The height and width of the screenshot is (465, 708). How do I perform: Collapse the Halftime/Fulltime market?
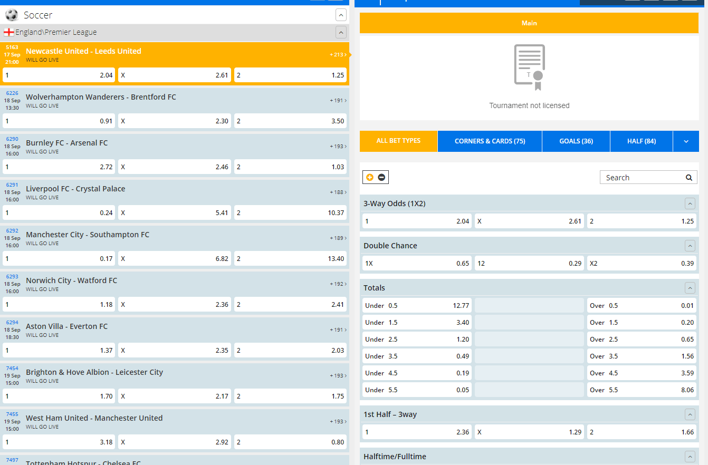690,457
